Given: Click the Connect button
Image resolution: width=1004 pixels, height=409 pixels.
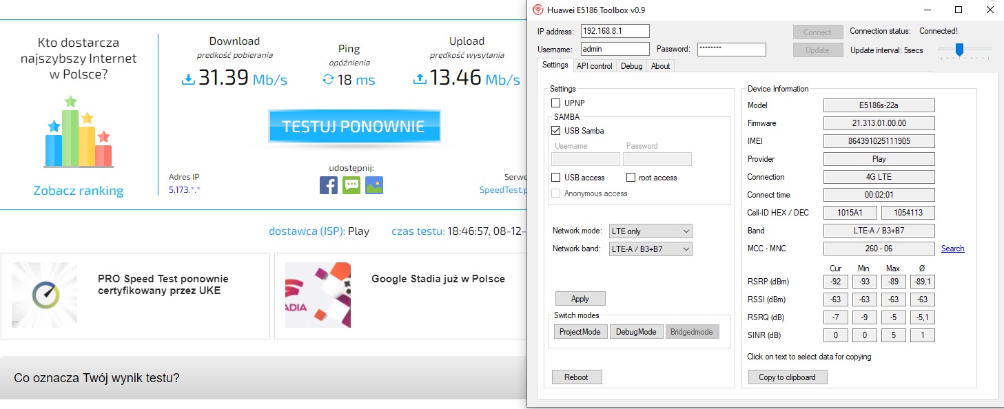Looking at the screenshot, I should click(x=817, y=32).
